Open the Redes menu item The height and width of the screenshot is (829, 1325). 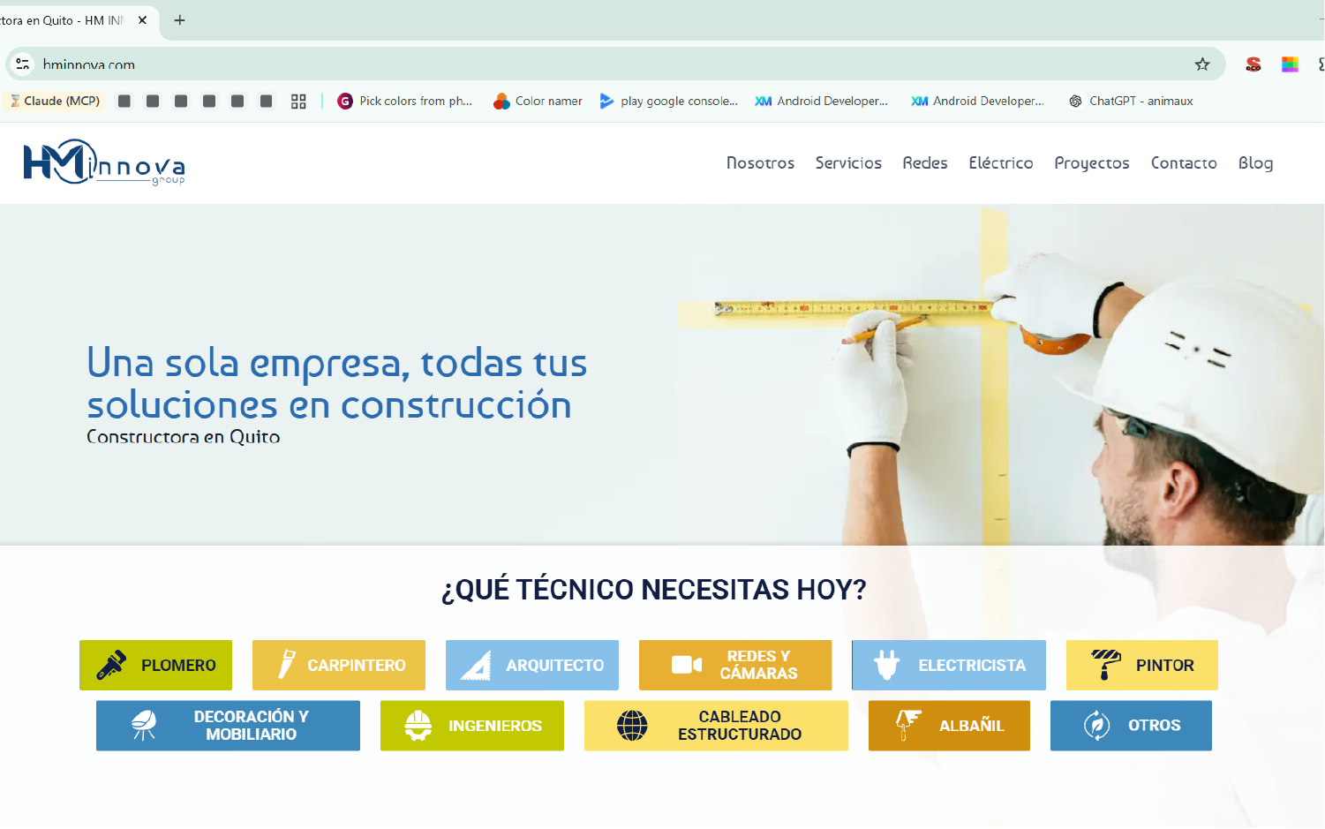(x=925, y=163)
